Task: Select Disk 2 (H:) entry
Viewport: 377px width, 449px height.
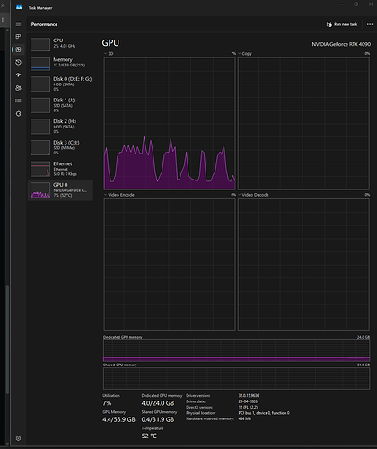Action: coord(60,126)
